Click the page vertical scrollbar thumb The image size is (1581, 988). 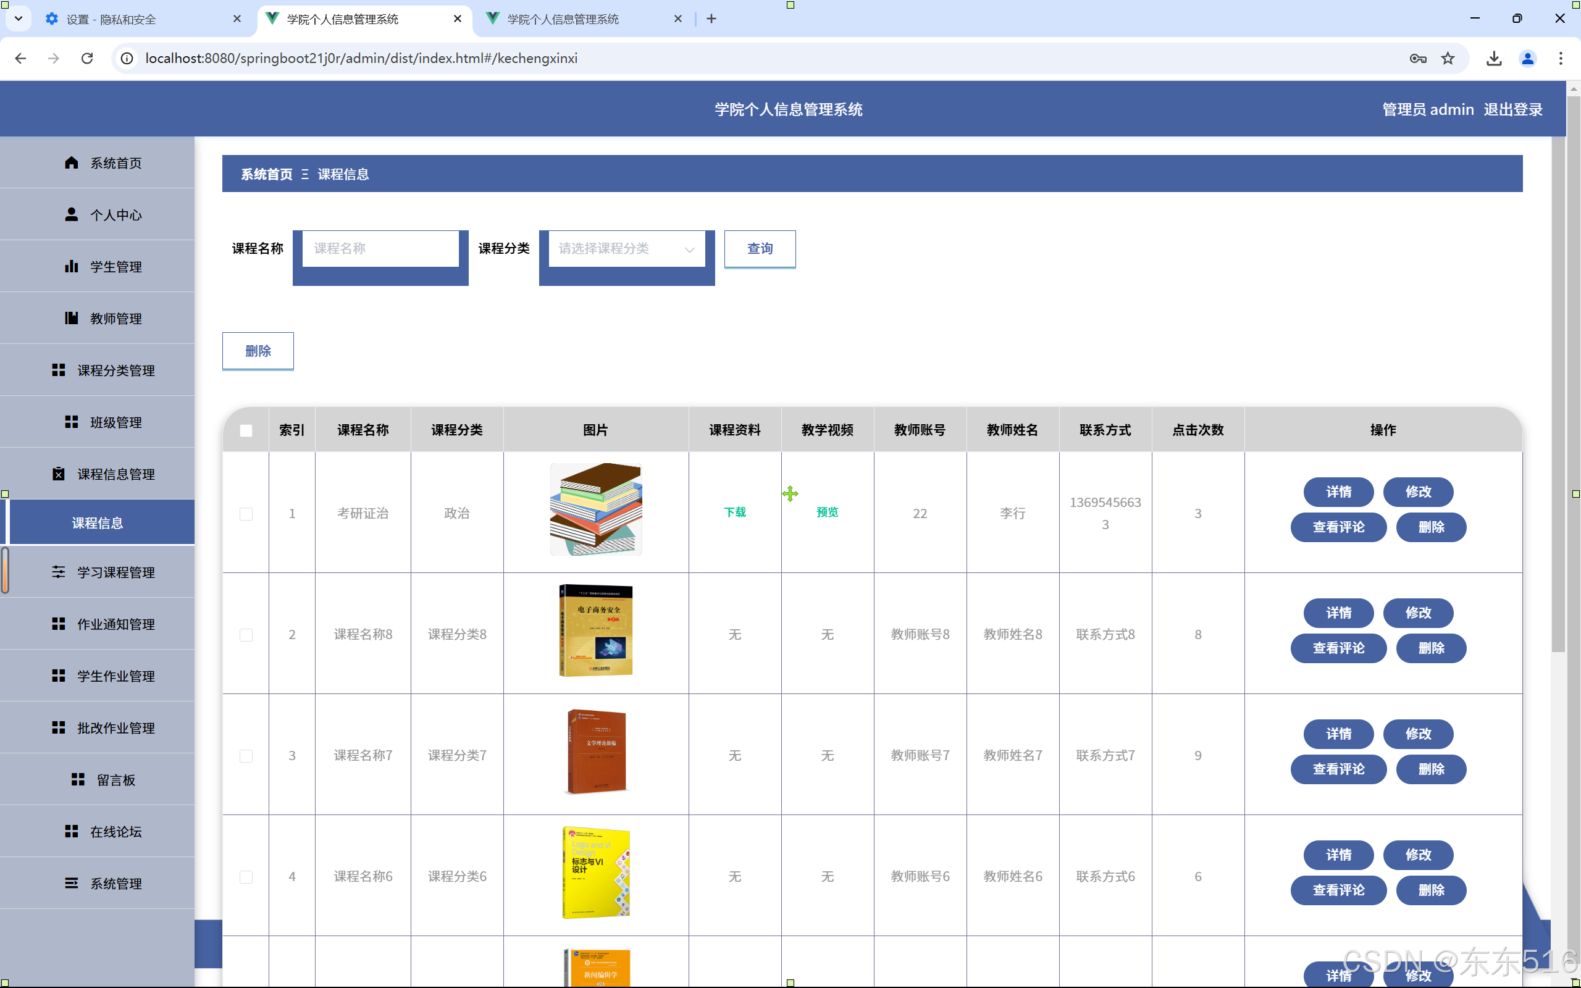[1558, 392]
